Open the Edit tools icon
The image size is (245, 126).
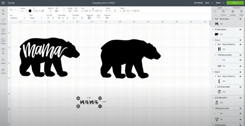(57, 11)
